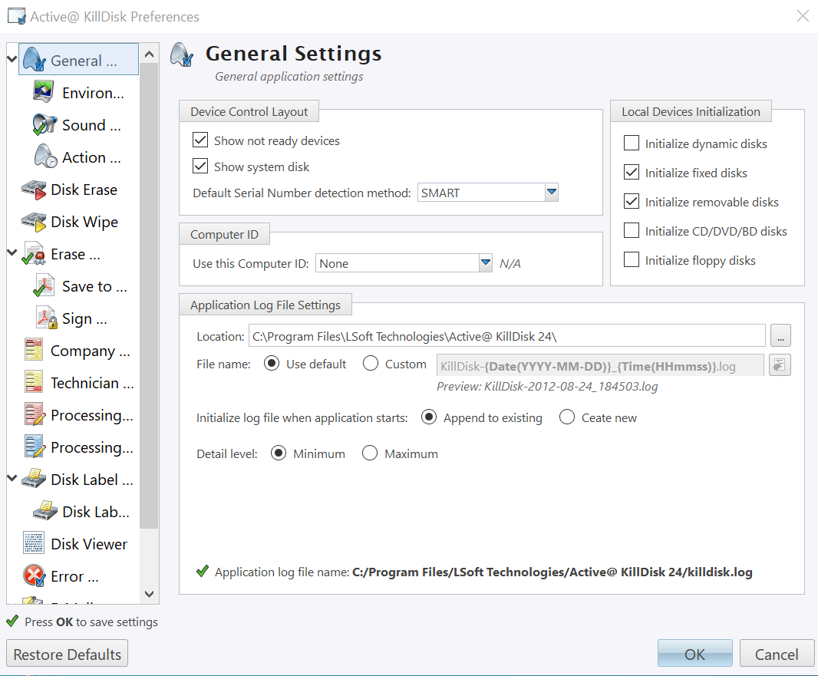Select the Sound settings speaker icon
Viewport: 818px width, 676px height.
coord(45,125)
